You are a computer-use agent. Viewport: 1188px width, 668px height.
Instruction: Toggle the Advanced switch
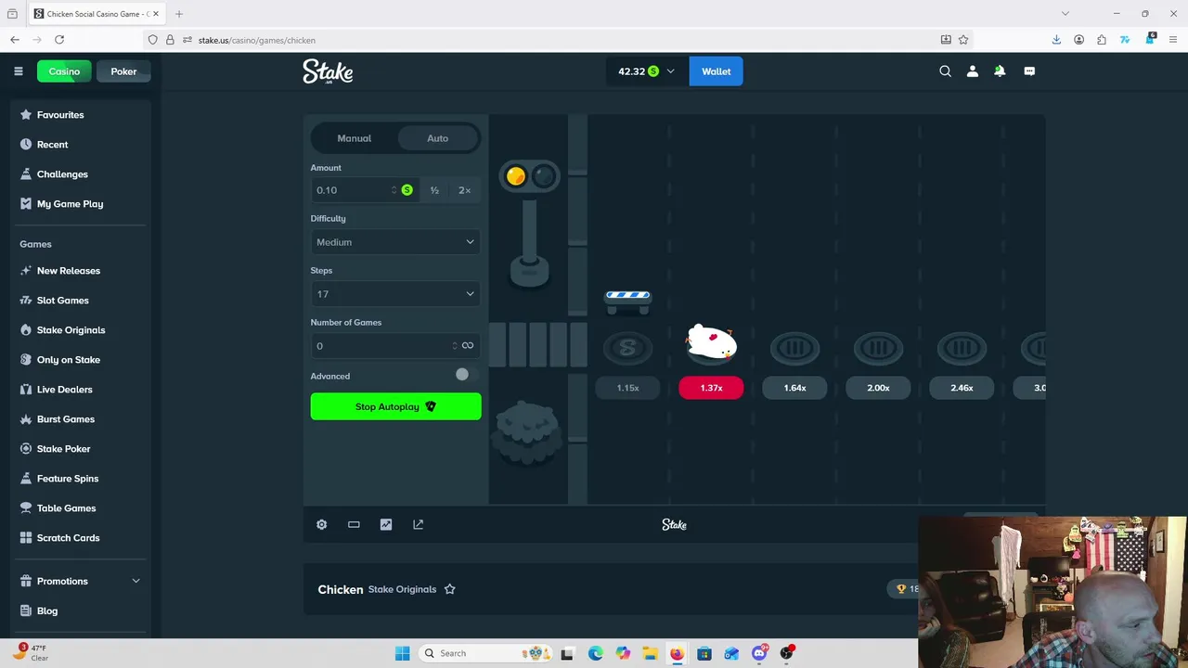coord(467,374)
